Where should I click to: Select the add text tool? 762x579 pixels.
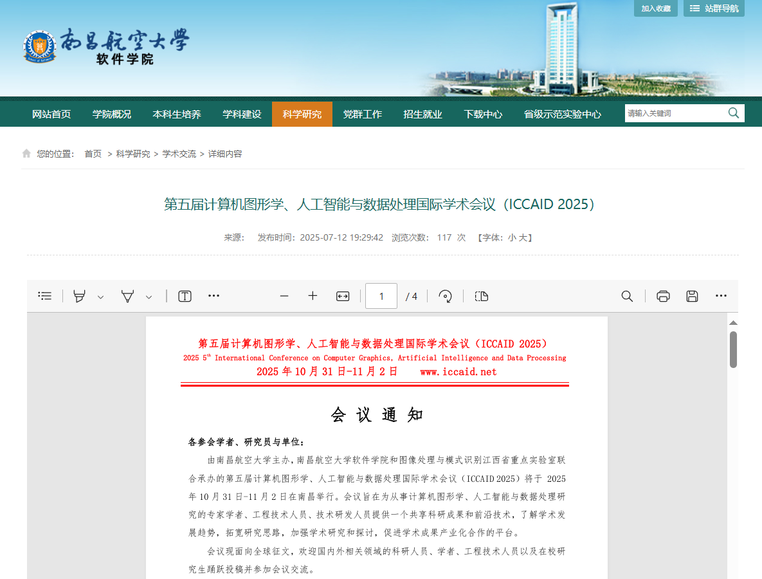[185, 296]
